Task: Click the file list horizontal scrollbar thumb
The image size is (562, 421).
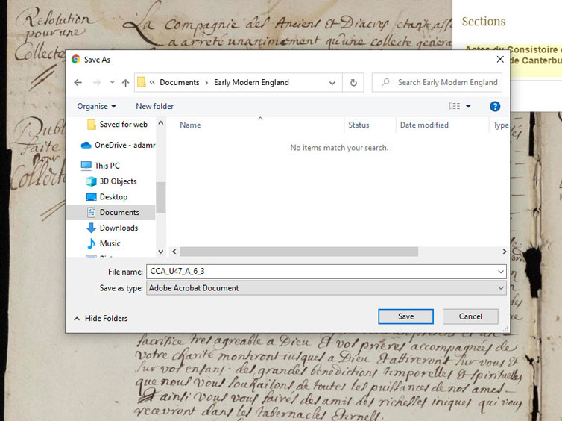Action: click(x=299, y=252)
